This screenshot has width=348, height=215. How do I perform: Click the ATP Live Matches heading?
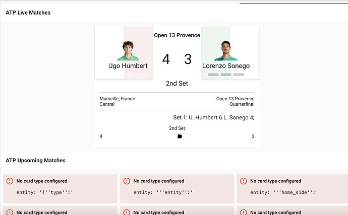(28, 12)
